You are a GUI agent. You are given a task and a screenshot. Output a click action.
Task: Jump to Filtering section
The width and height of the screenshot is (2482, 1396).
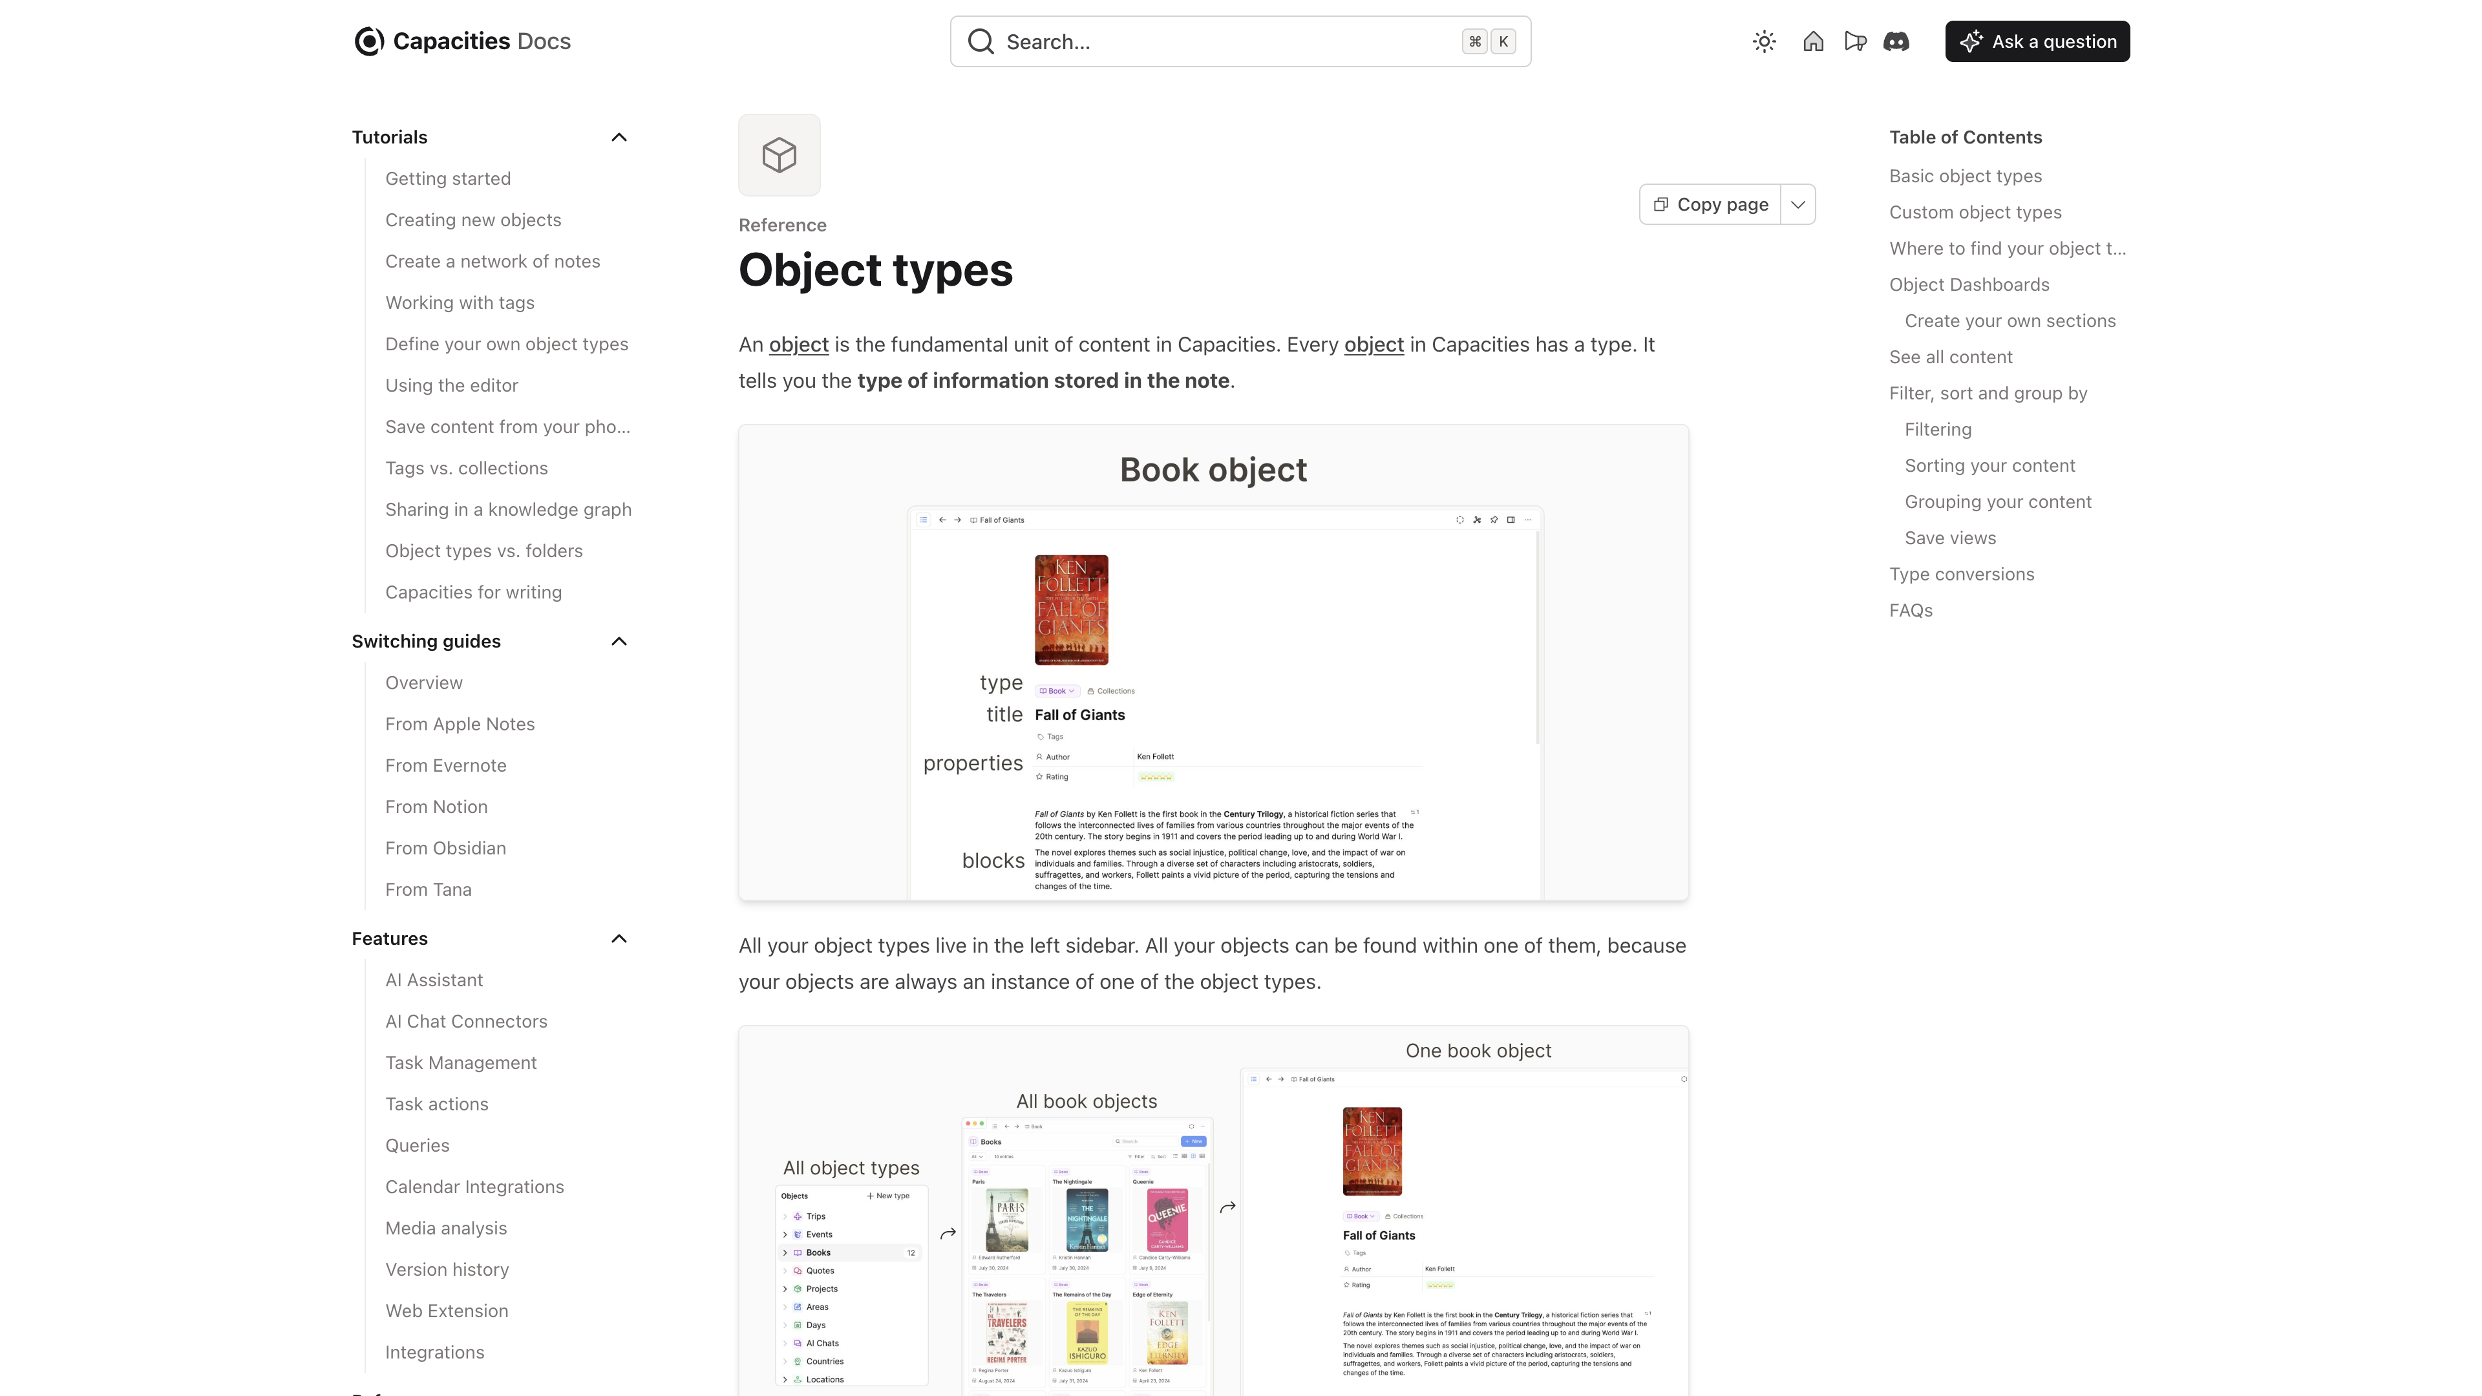pos(1938,430)
